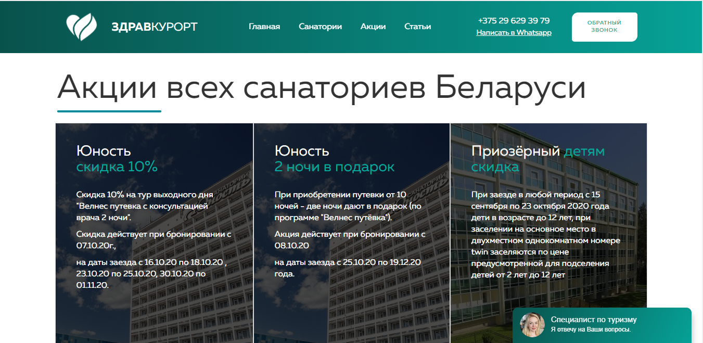Click the children under 12 discount description
Image resolution: width=703 pixels, height=343 pixels.
546,234
